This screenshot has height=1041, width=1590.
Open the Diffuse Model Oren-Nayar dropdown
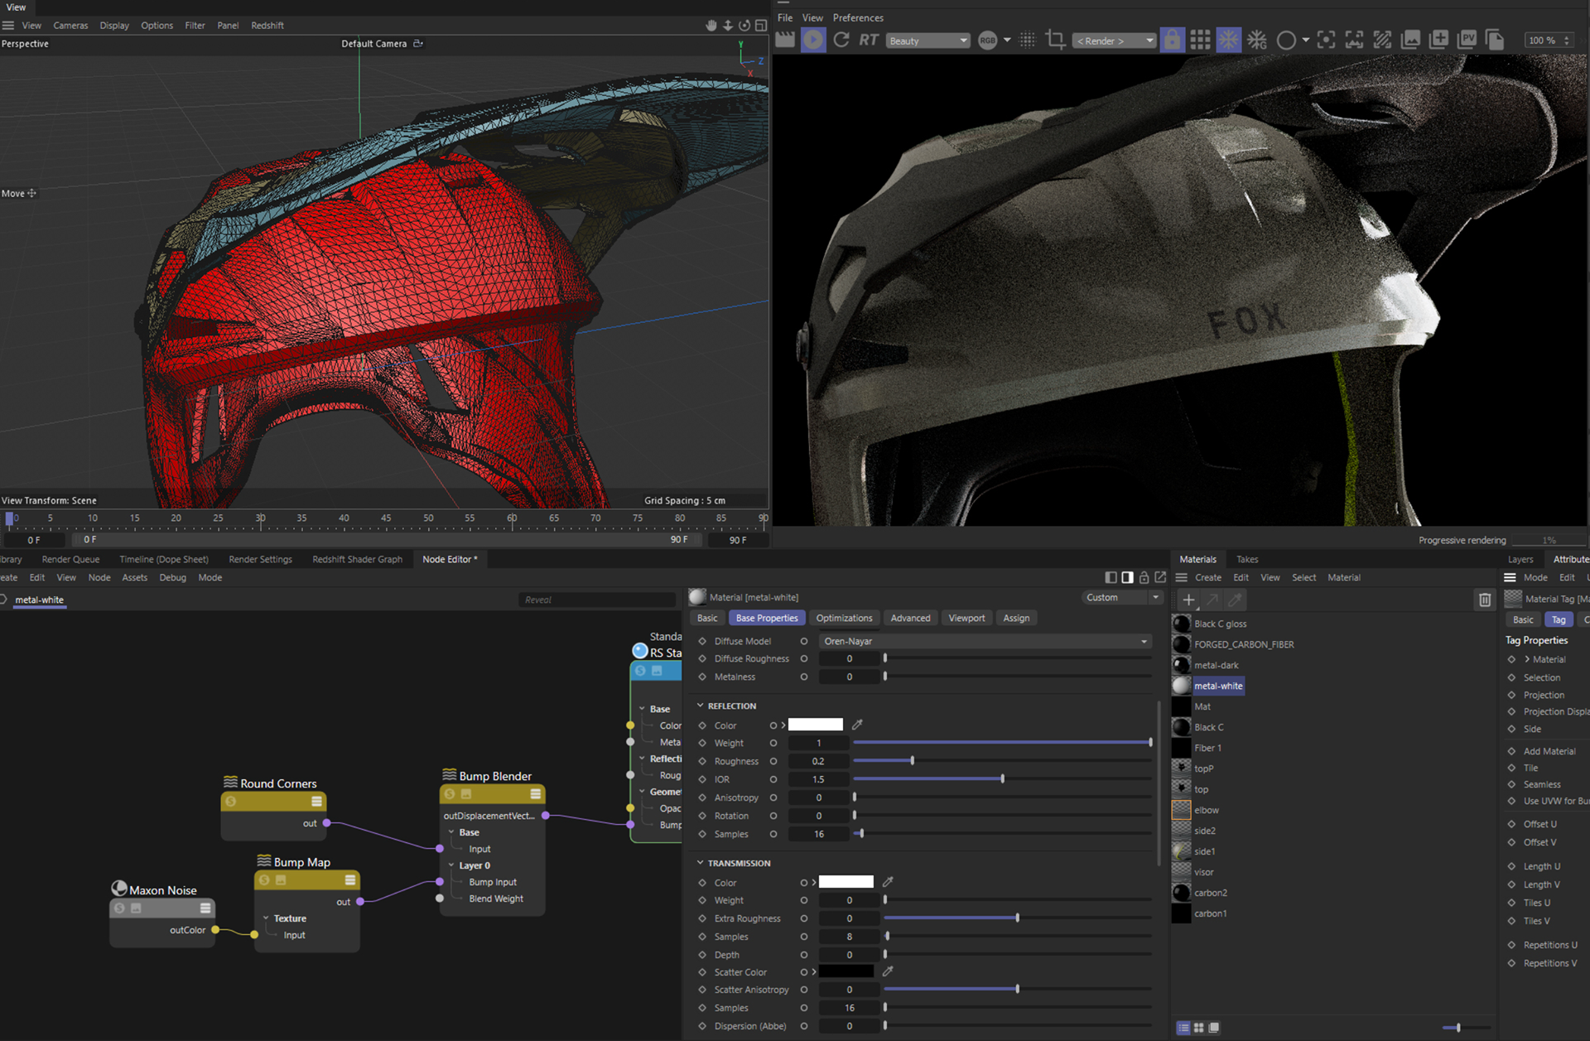[x=985, y=641]
